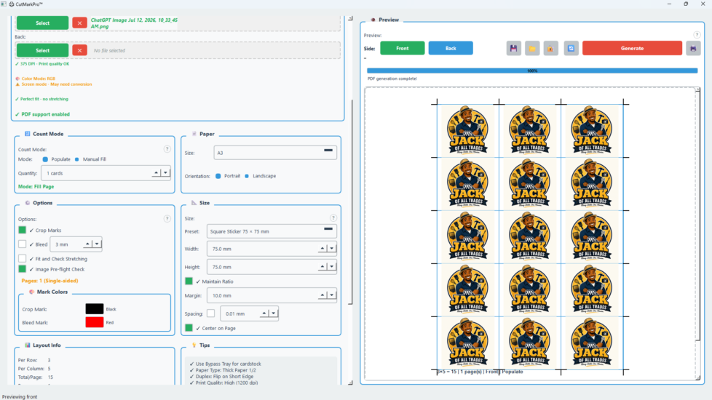Pick the Bleed Mark red color swatch
The width and height of the screenshot is (712, 400).
click(x=95, y=322)
